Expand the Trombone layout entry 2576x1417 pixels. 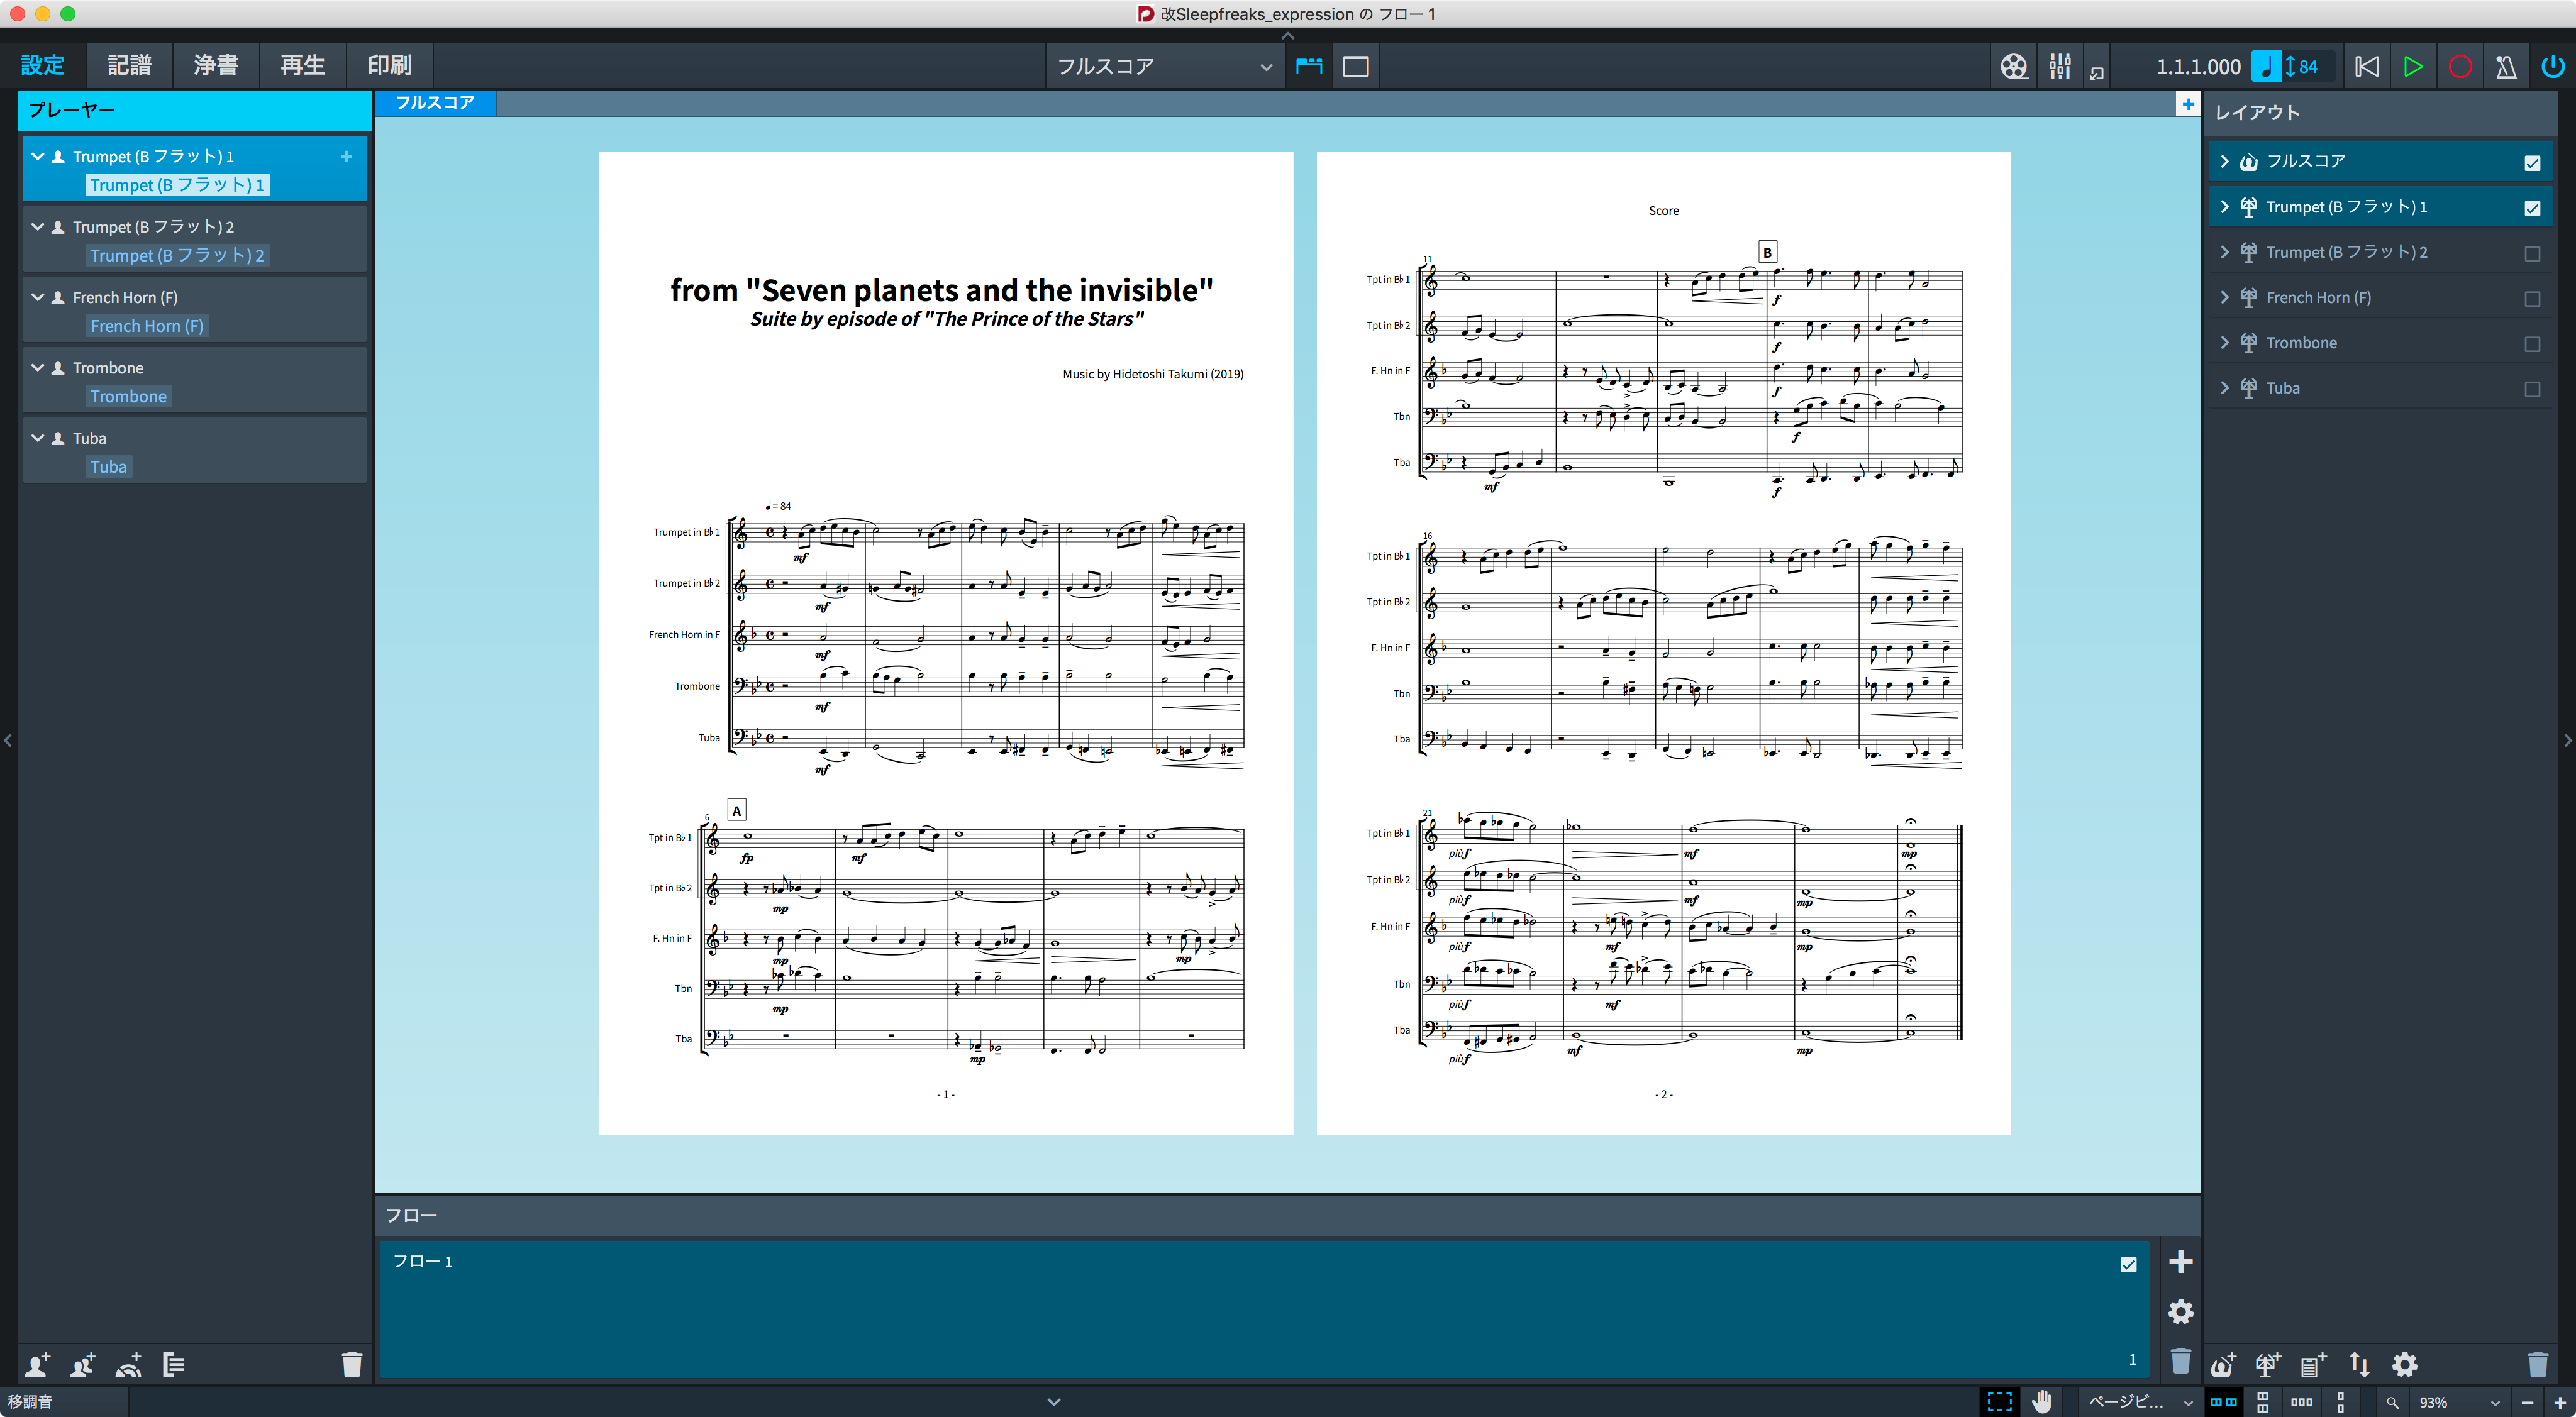click(x=2225, y=343)
